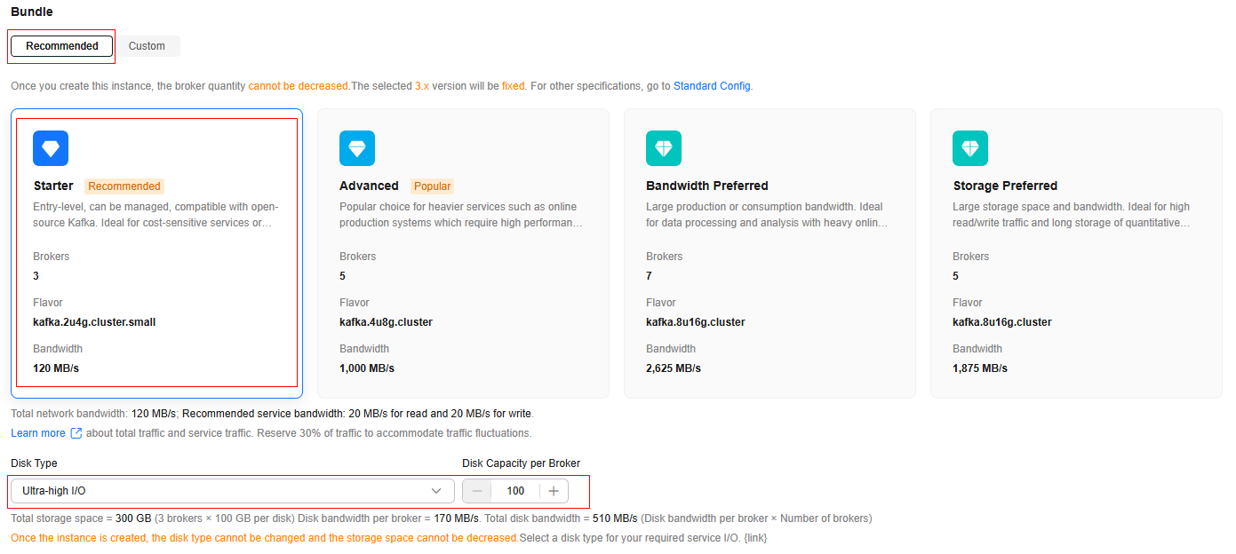This screenshot has height=554, width=1236.
Task: Switch to the Recommended bundle tab
Action: point(62,46)
